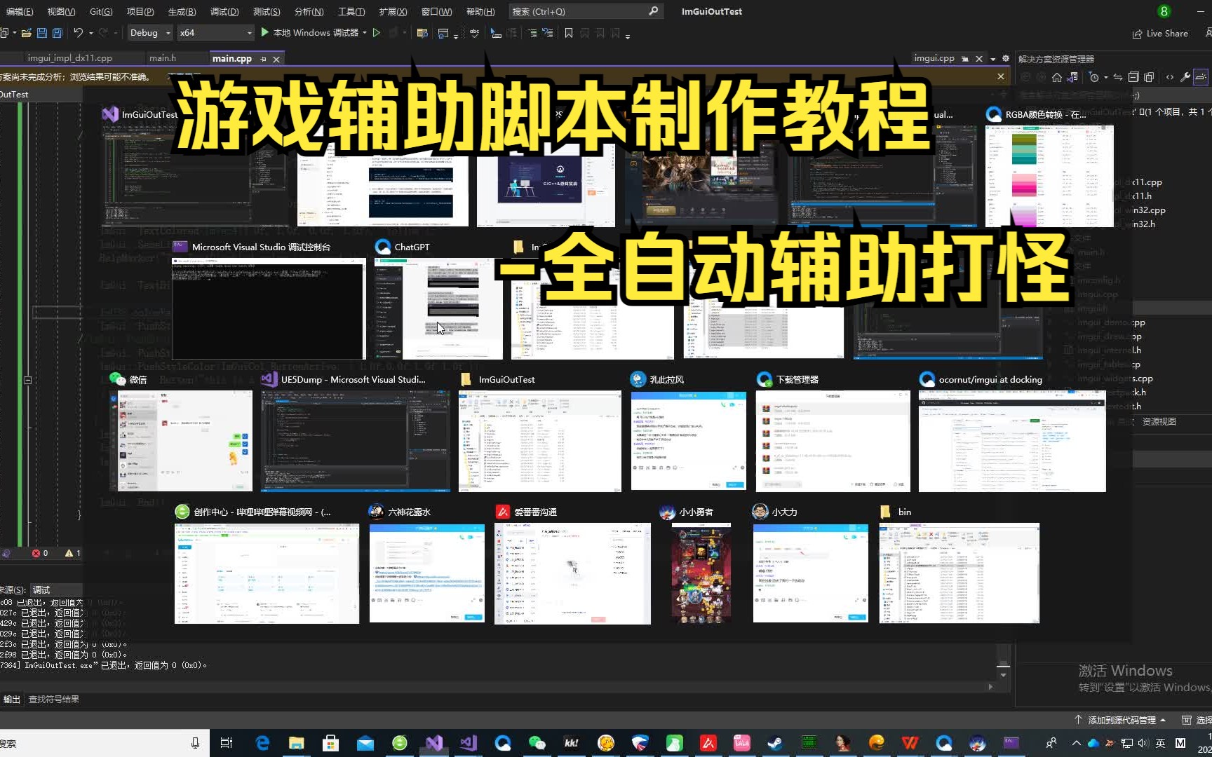1212x757 pixels.
Task: Click the magnifier icon in search box
Action: 653,11
